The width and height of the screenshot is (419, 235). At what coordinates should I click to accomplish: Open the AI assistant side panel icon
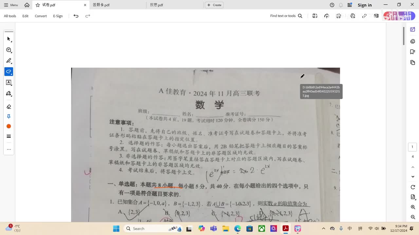tap(412, 30)
